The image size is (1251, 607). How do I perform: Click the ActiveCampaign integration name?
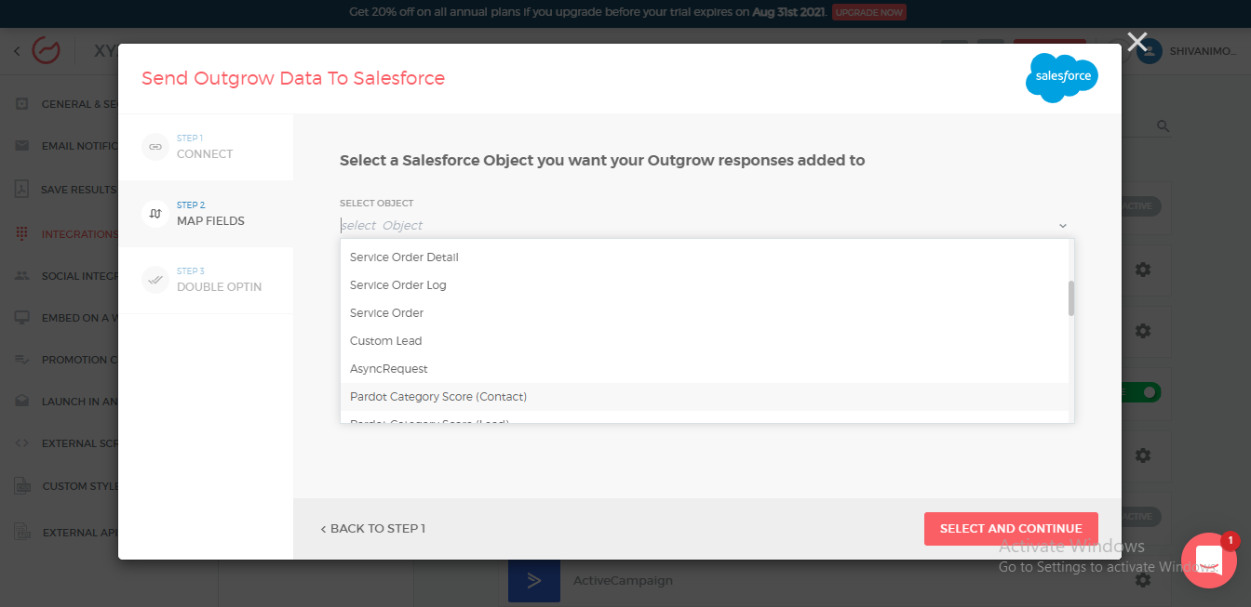(x=623, y=581)
